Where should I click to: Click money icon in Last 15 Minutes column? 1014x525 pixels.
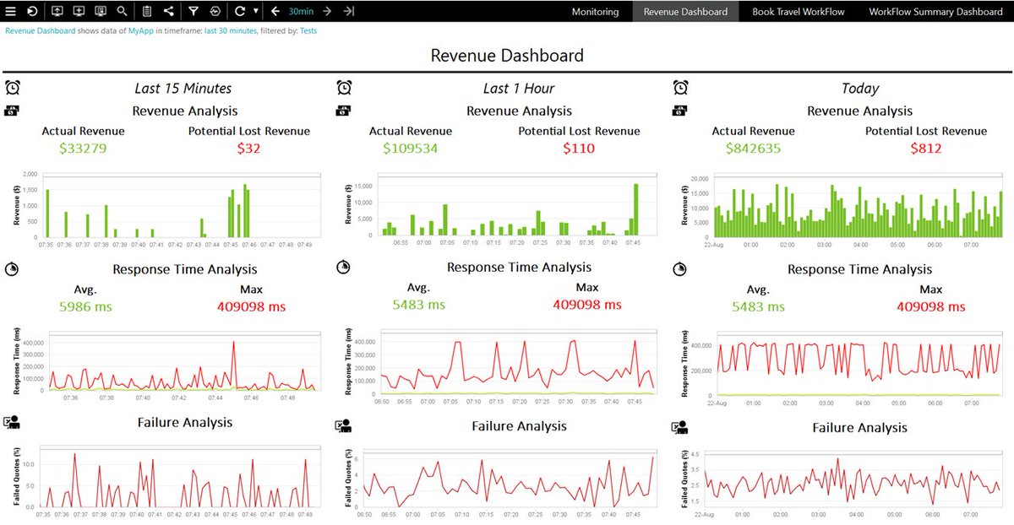pyautogui.click(x=12, y=110)
